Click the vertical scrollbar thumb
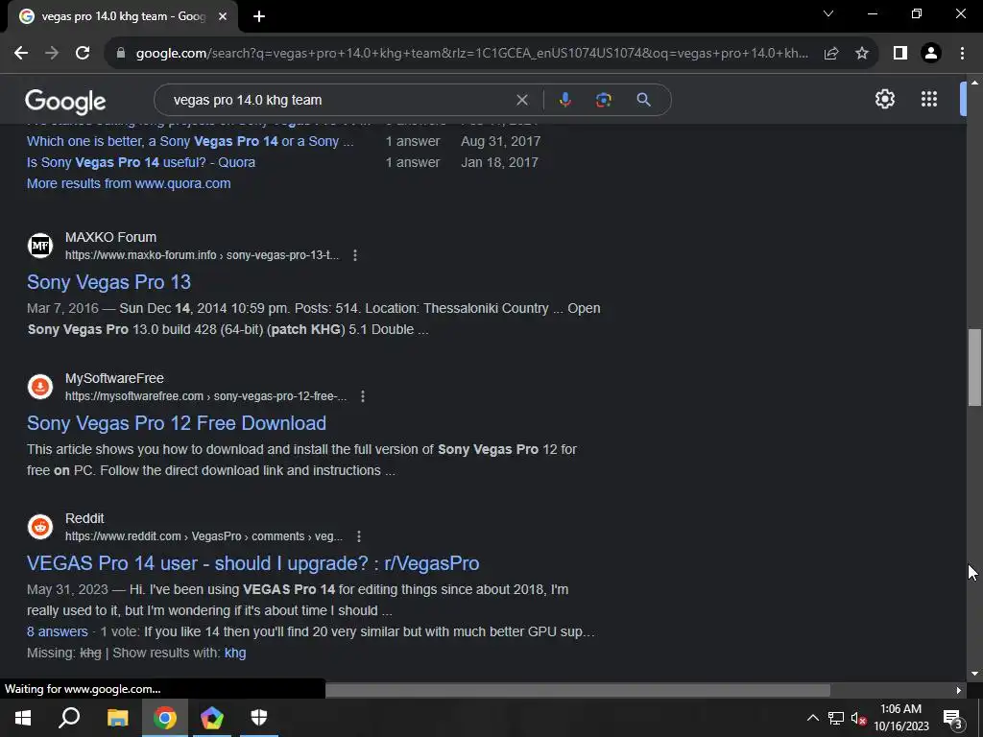The image size is (983, 737). coord(974,368)
